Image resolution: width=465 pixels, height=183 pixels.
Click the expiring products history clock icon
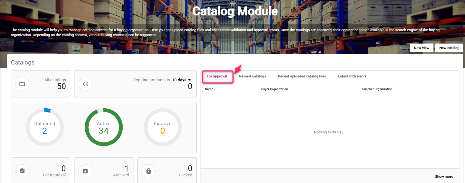point(86,84)
